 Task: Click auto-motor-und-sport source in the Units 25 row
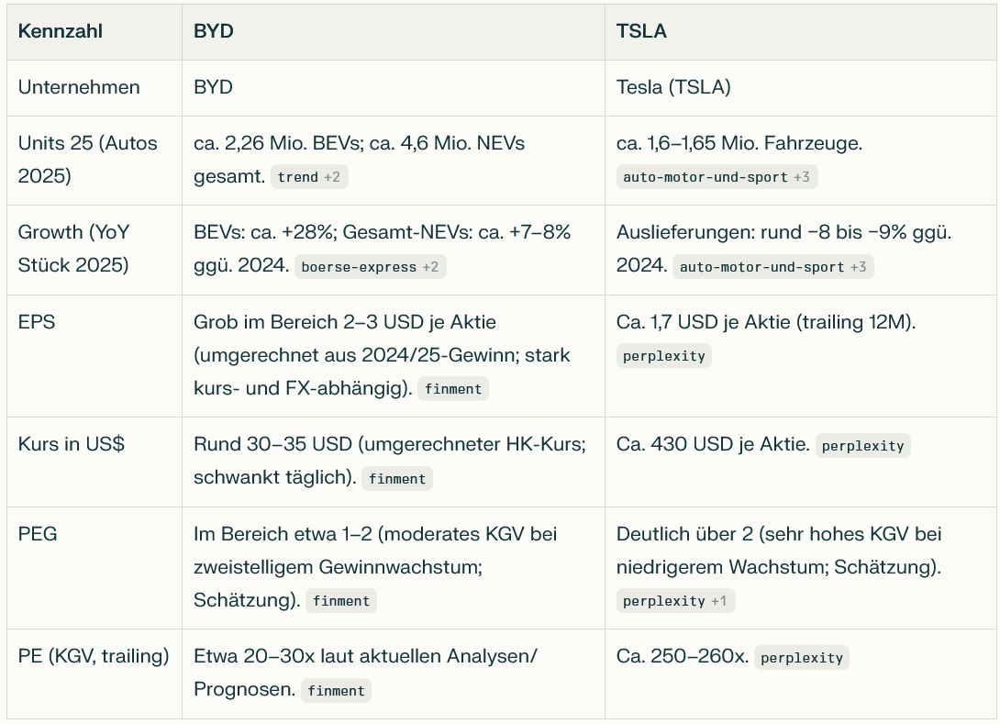tap(716, 177)
